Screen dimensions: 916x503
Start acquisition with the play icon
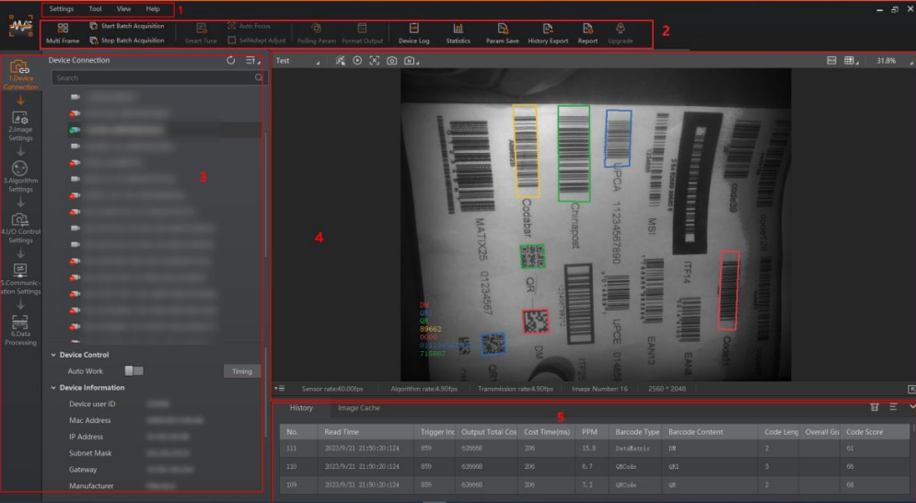click(357, 61)
